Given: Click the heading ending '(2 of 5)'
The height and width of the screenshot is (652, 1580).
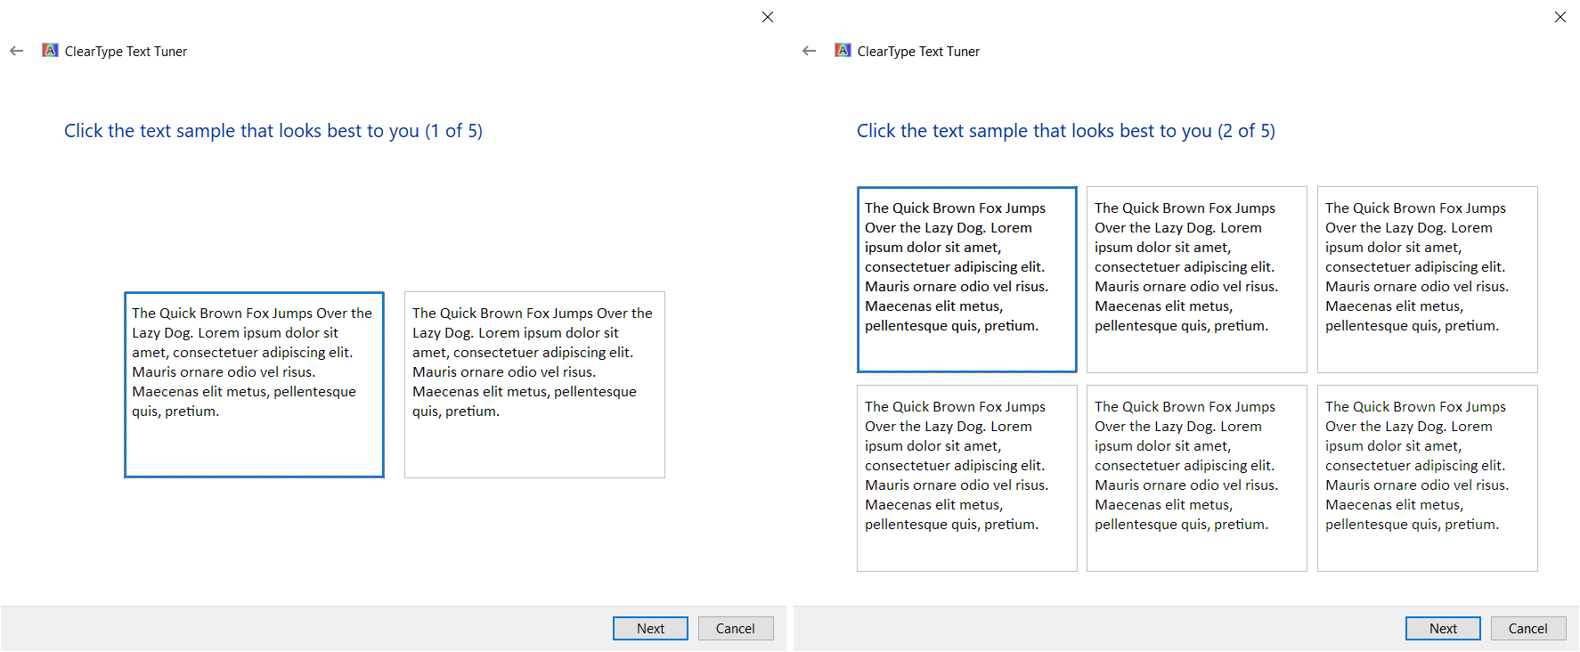Looking at the screenshot, I should [x=1066, y=131].
